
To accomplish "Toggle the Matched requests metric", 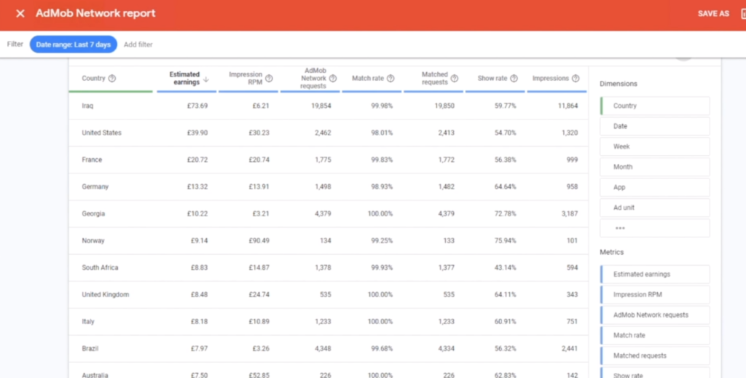I will (x=655, y=355).
